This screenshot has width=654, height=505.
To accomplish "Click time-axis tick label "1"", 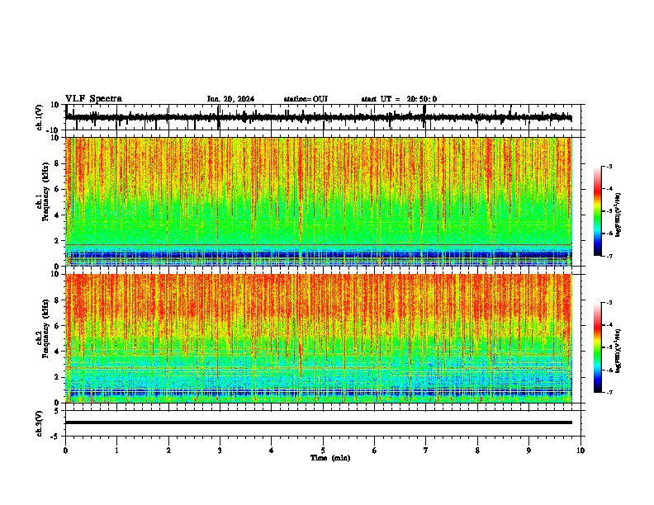I will coord(116,451).
